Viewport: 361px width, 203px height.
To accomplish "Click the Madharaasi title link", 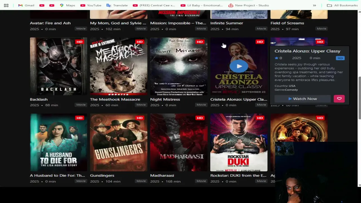I will tap(162, 175).
